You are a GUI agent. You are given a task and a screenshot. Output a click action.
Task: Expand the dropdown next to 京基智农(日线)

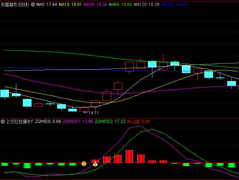click(x=33, y=4)
